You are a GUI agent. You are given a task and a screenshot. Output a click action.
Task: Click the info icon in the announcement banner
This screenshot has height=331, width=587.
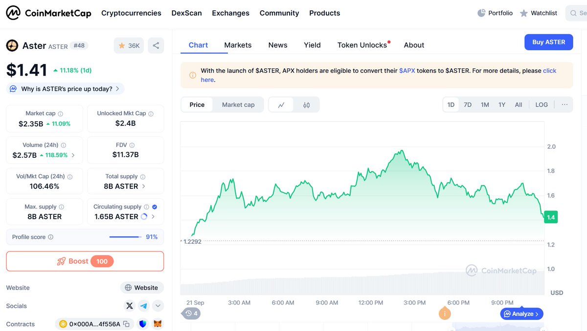(192, 75)
